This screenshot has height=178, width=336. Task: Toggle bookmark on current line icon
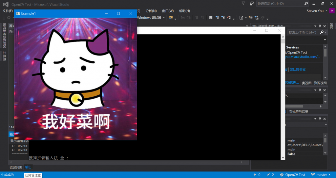pyautogui.click(x=211, y=18)
